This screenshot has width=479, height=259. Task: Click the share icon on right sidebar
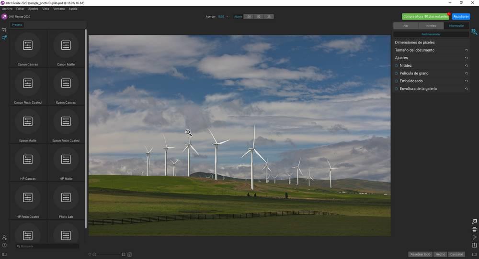pyautogui.click(x=474, y=237)
